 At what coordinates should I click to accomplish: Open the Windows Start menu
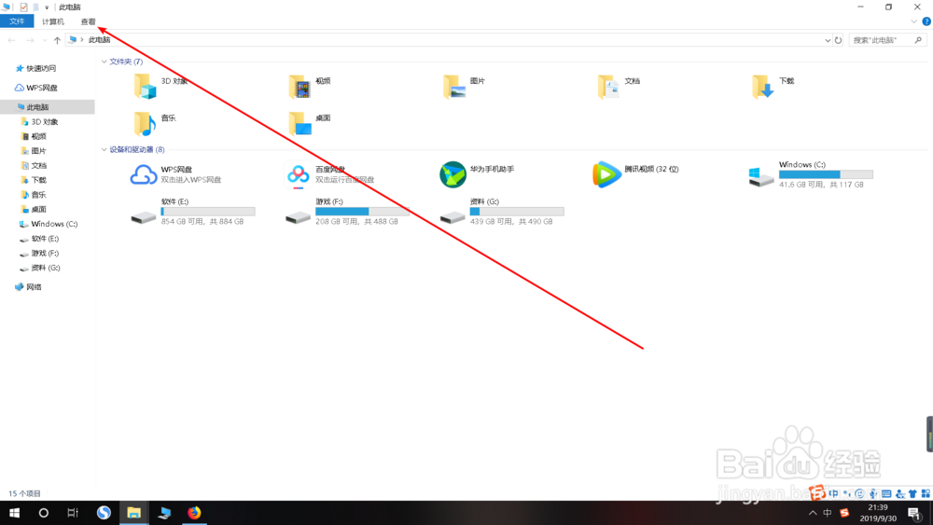14,513
